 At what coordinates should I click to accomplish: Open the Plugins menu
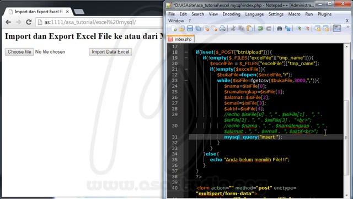coord(324,14)
